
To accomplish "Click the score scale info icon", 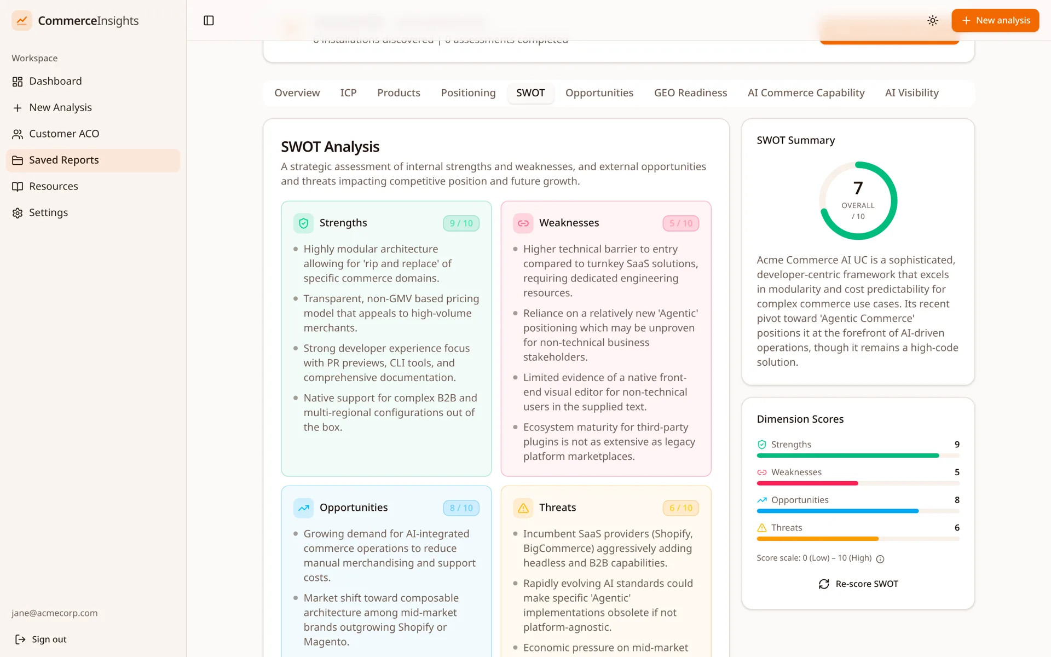I will 880,559.
